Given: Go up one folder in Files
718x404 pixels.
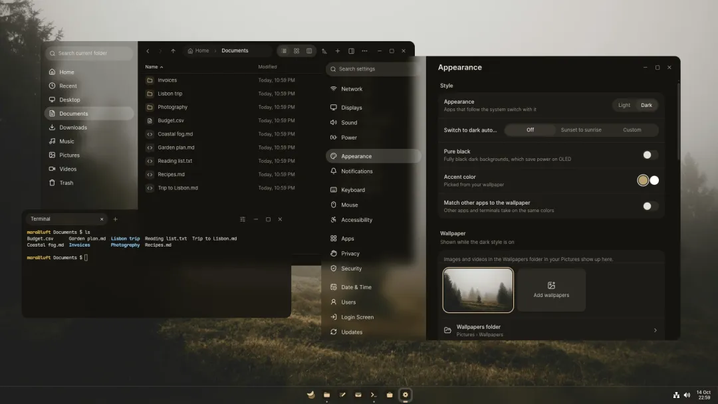Looking at the screenshot, I should 173,50.
